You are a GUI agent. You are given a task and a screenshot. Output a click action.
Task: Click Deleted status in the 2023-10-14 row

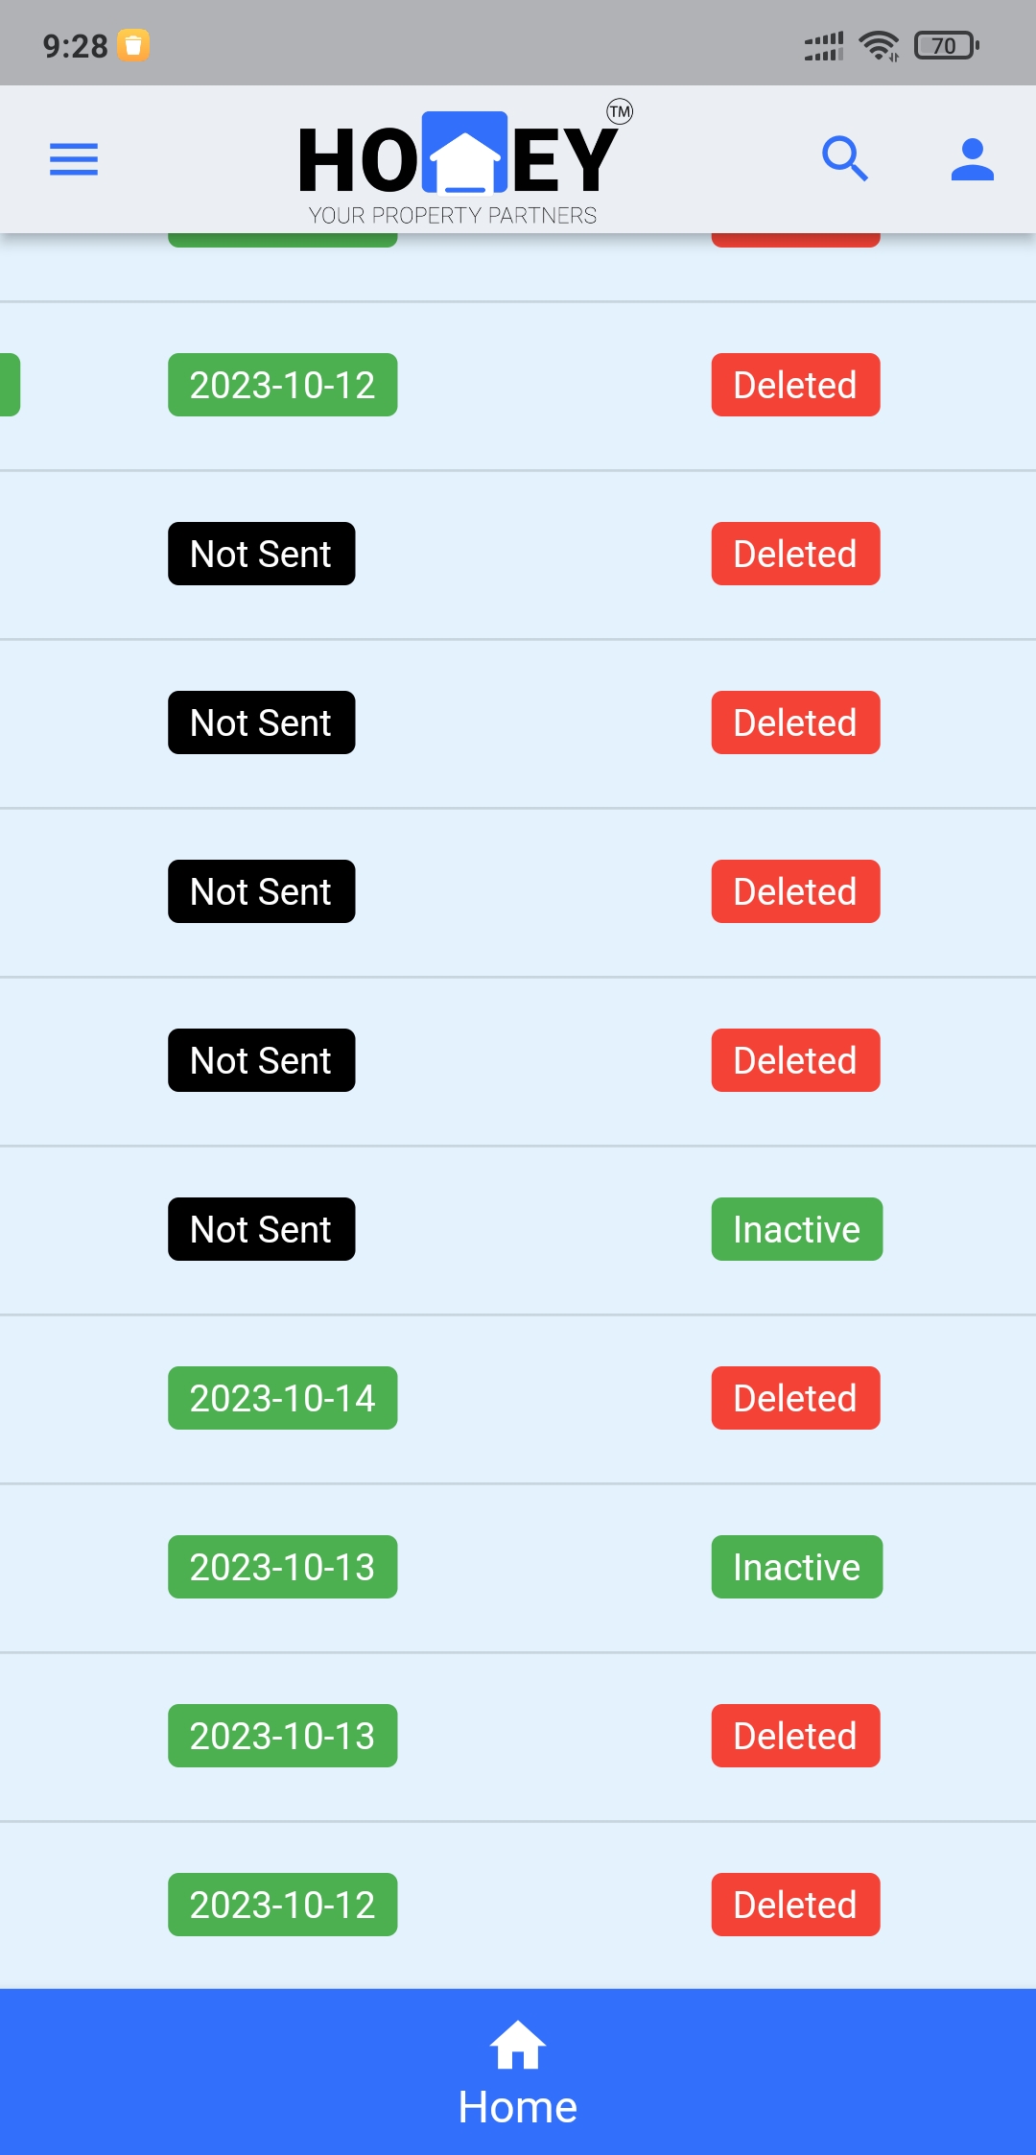click(x=795, y=1398)
